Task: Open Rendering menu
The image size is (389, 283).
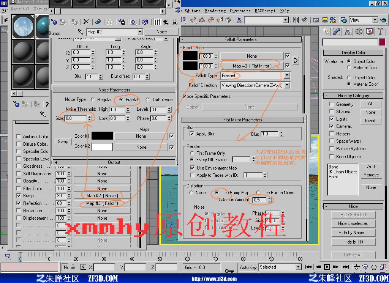Action: tap(215, 11)
